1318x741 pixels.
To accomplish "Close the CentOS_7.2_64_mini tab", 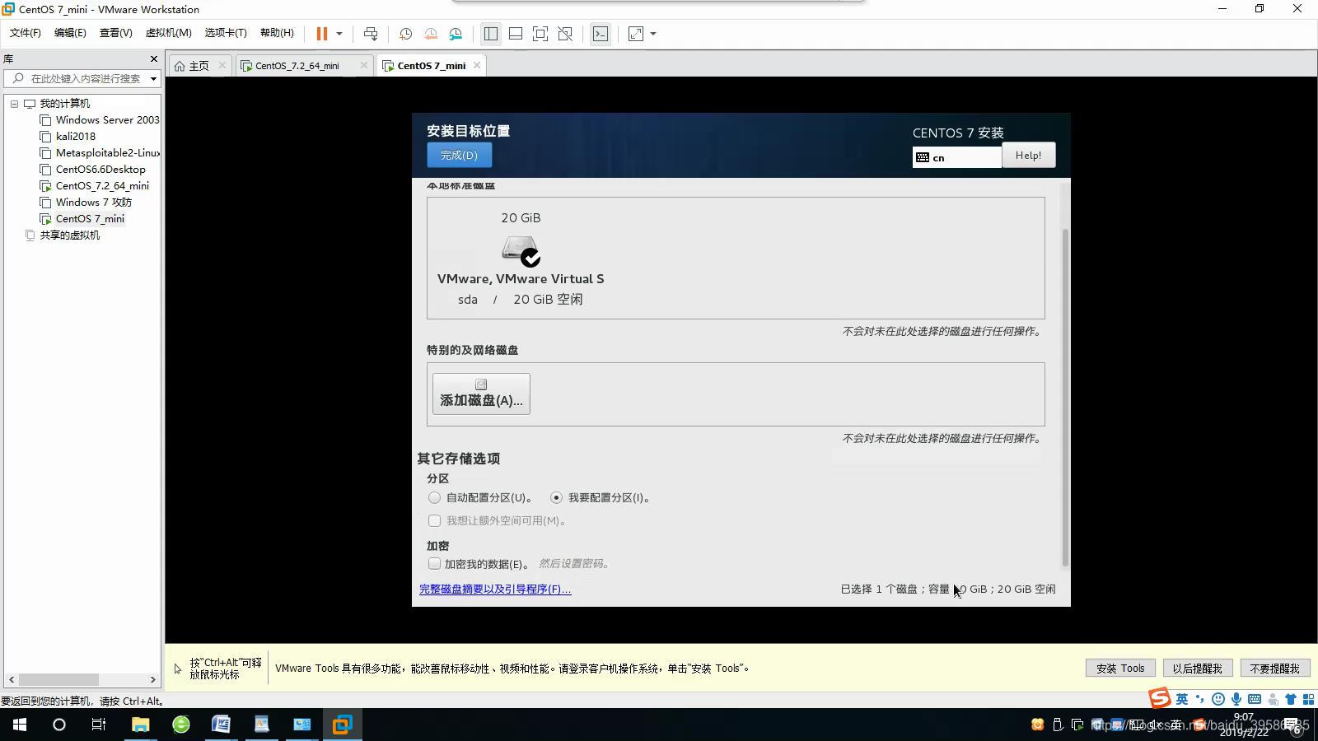I will 364,65.
